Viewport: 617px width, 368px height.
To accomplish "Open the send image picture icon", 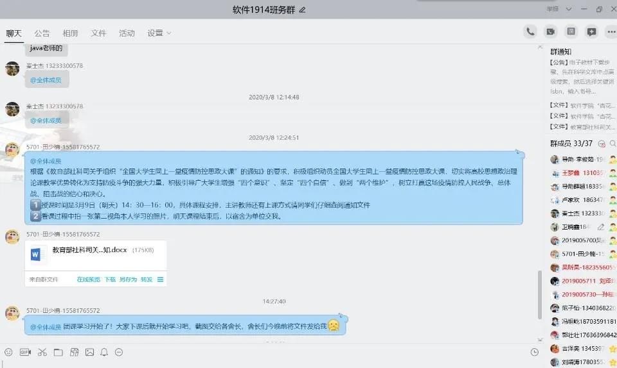I will point(89,352).
